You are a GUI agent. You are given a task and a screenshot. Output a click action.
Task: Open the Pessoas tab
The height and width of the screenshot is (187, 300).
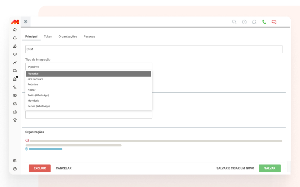[x=89, y=36]
